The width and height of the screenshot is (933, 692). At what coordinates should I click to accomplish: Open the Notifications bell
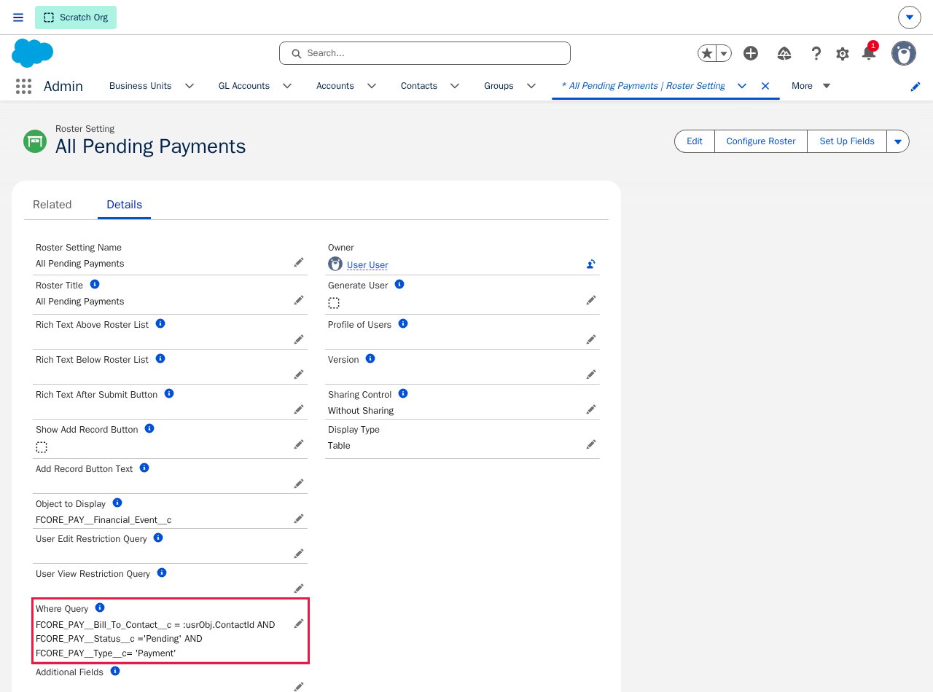tap(869, 53)
